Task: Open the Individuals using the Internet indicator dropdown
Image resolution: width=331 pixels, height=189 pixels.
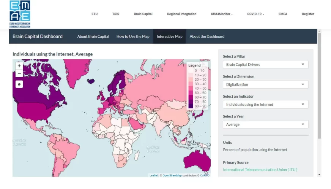Action: pos(265,105)
